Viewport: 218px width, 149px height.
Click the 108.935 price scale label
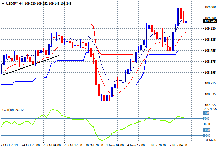click(x=210, y=40)
